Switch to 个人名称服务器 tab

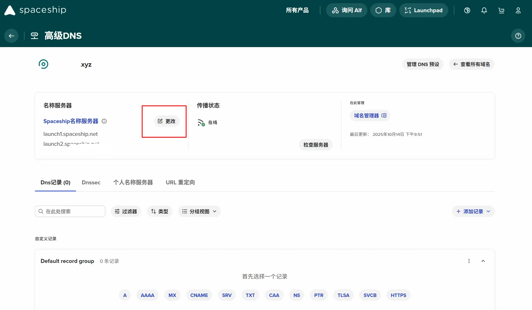[x=133, y=182]
